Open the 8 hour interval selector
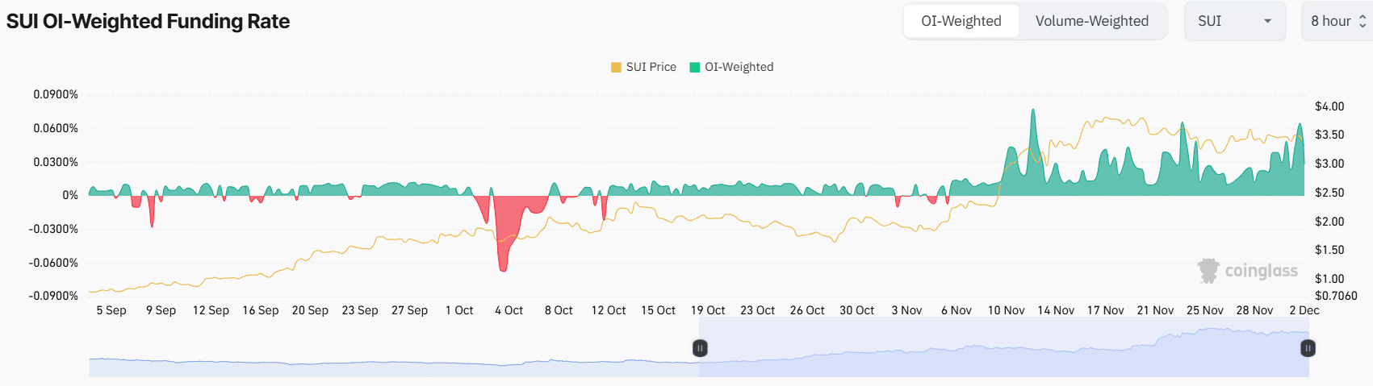The width and height of the screenshot is (1373, 386). coord(1332,21)
